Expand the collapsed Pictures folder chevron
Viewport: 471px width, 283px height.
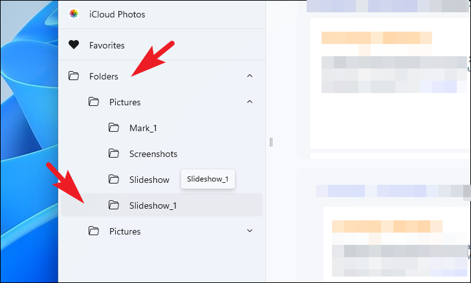pos(250,231)
